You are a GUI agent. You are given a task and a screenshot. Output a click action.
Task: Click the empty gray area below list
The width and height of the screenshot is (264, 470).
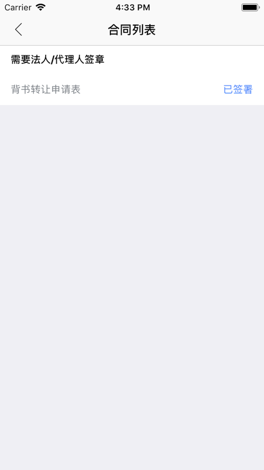click(132, 287)
